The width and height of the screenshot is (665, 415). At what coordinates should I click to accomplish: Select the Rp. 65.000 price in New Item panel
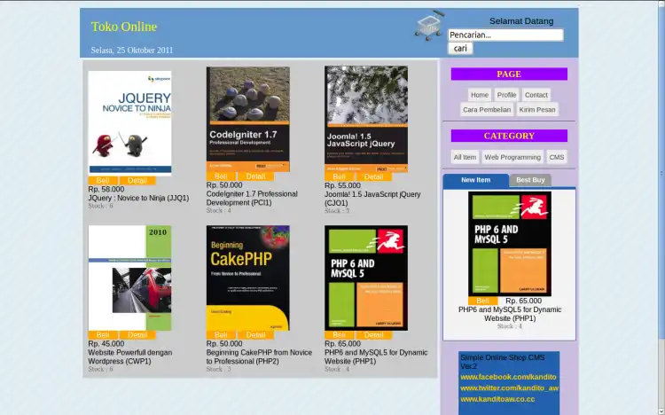point(523,301)
